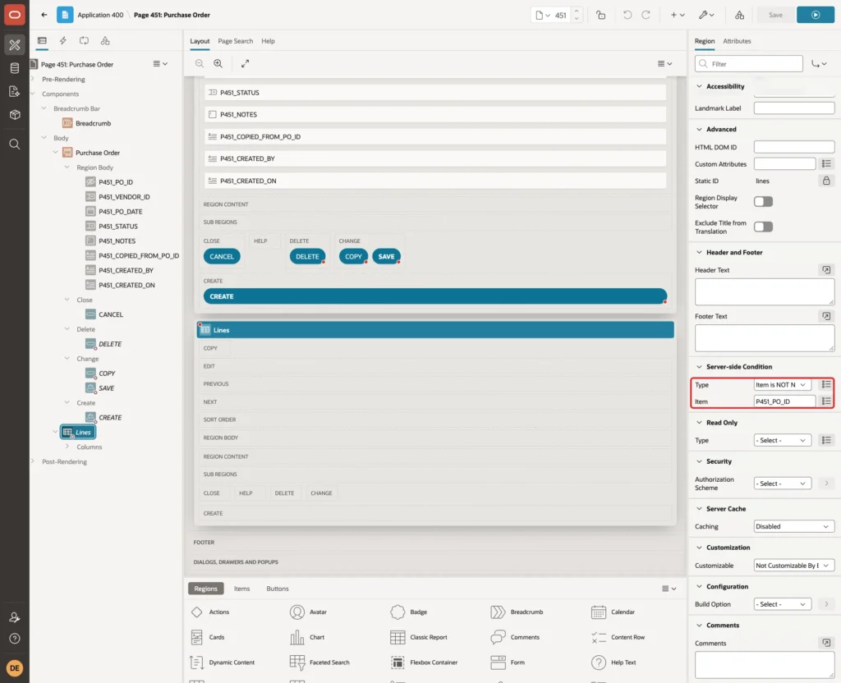Open Caching dropdown
841x683 pixels.
pyautogui.click(x=794, y=526)
